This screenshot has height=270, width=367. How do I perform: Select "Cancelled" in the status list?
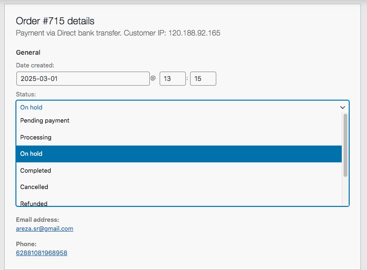34,187
